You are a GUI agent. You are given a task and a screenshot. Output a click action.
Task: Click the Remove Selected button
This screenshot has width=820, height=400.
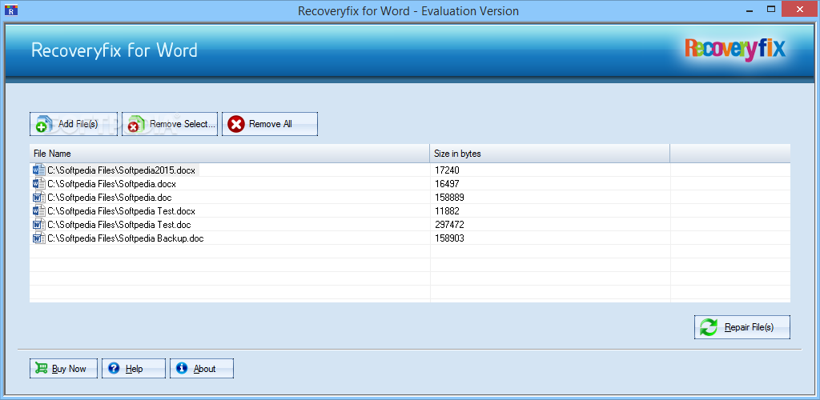(x=170, y=124)
